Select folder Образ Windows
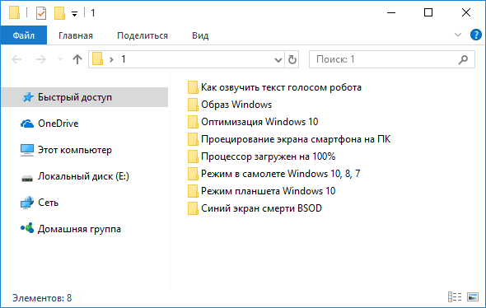Image resolution: width=486 pixels, height=308 pixels. 236,105
